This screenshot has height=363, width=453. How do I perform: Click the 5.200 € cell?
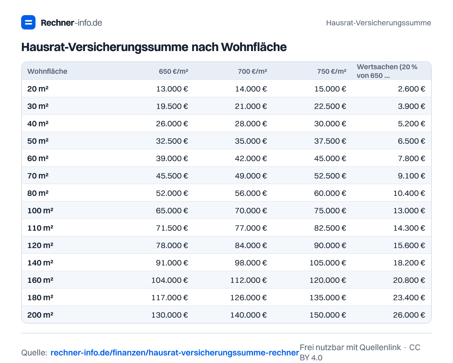(x=411, y=124)
